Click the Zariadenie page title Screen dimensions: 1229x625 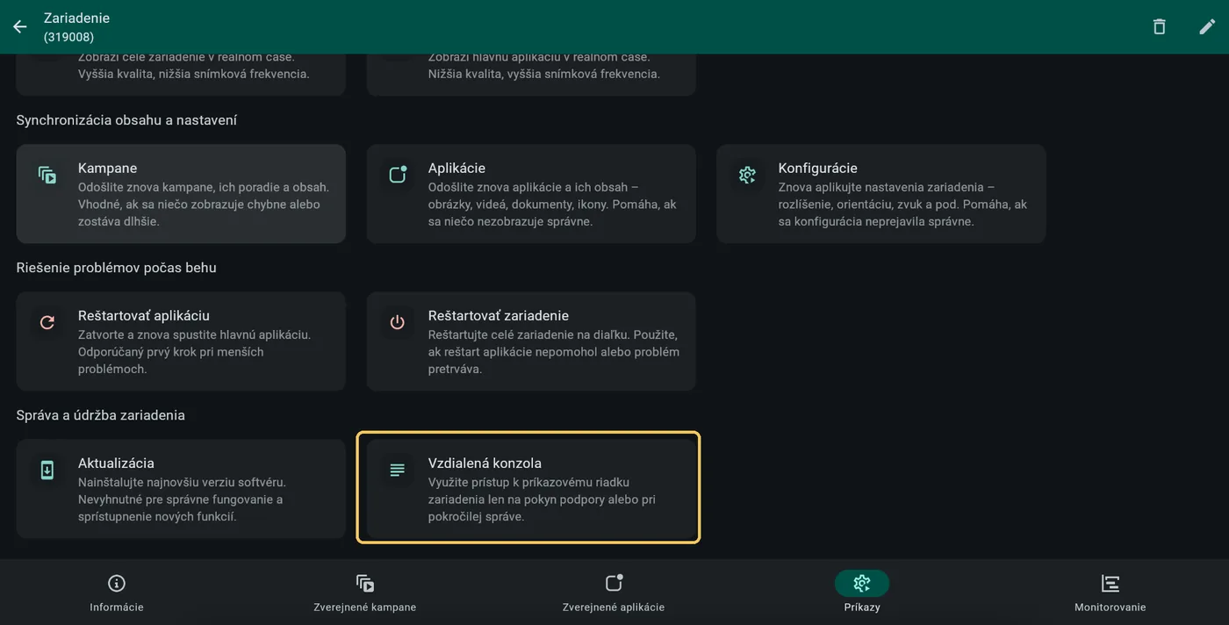coord(76,18)
